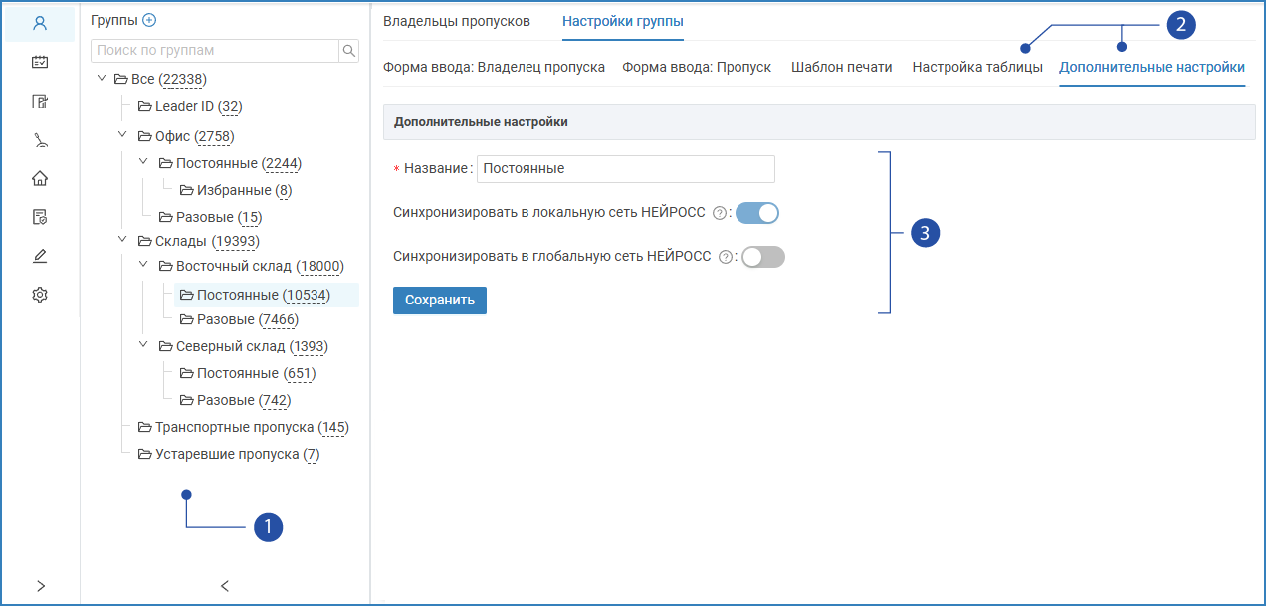
Task: Open the pass holders user icon in sidebar
Action: tap(40, 23)
